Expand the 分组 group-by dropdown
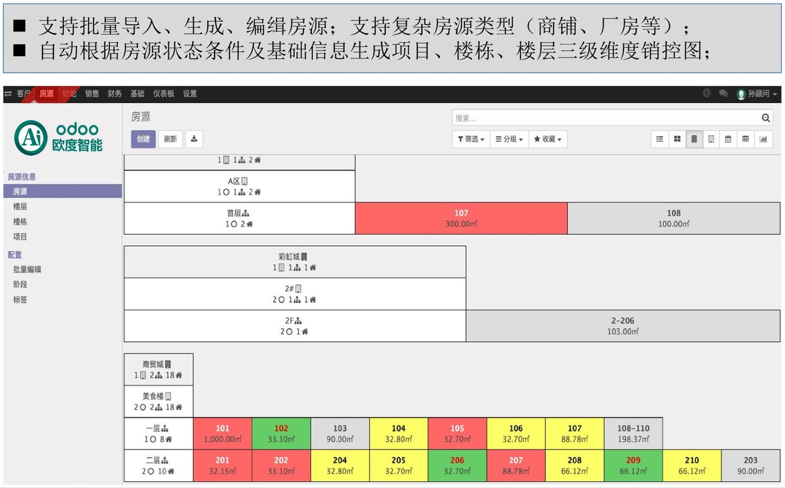The image size is (785, 488). tap(509, 139)
